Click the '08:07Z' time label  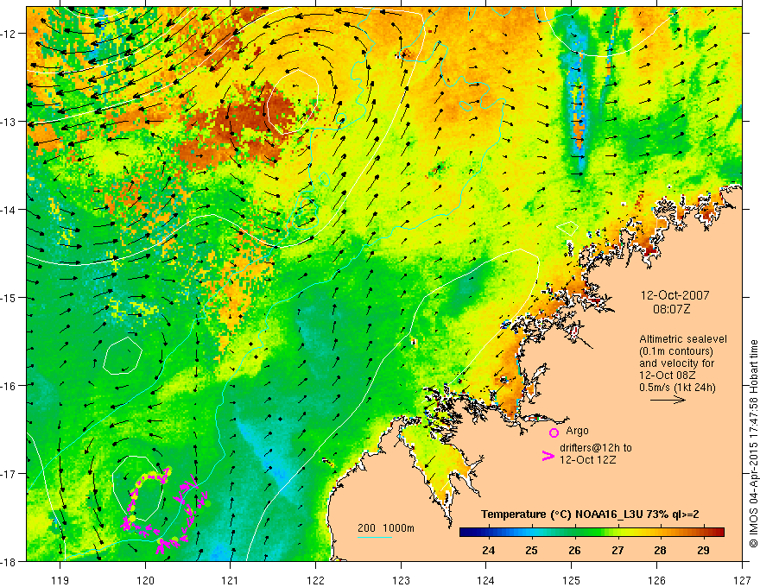point(671,309)
